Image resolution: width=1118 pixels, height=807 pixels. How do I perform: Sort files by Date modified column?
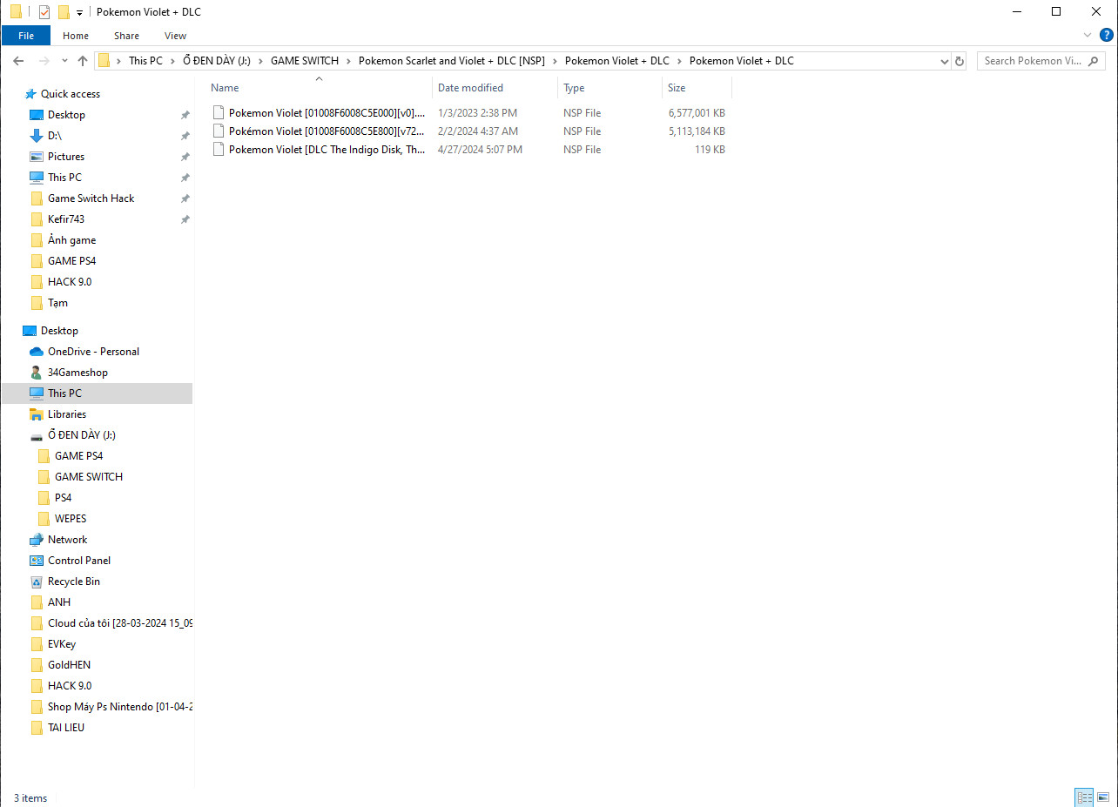(495, 88)
